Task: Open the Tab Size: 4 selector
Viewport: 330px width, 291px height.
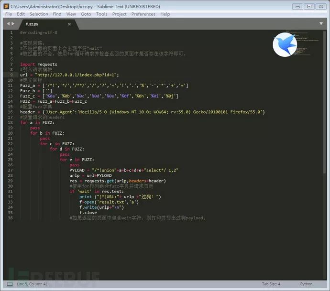Action: point(271,284)
